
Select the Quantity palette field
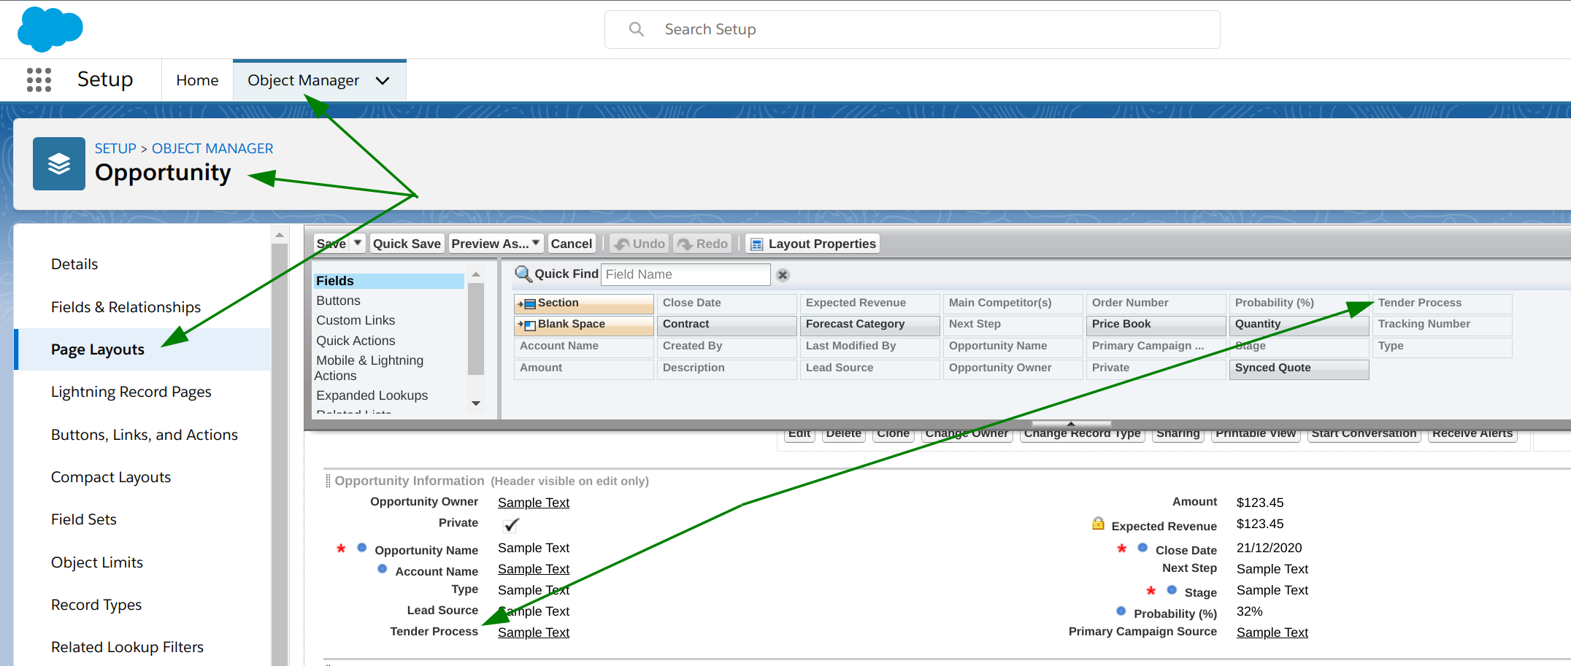pos(1299,325)
